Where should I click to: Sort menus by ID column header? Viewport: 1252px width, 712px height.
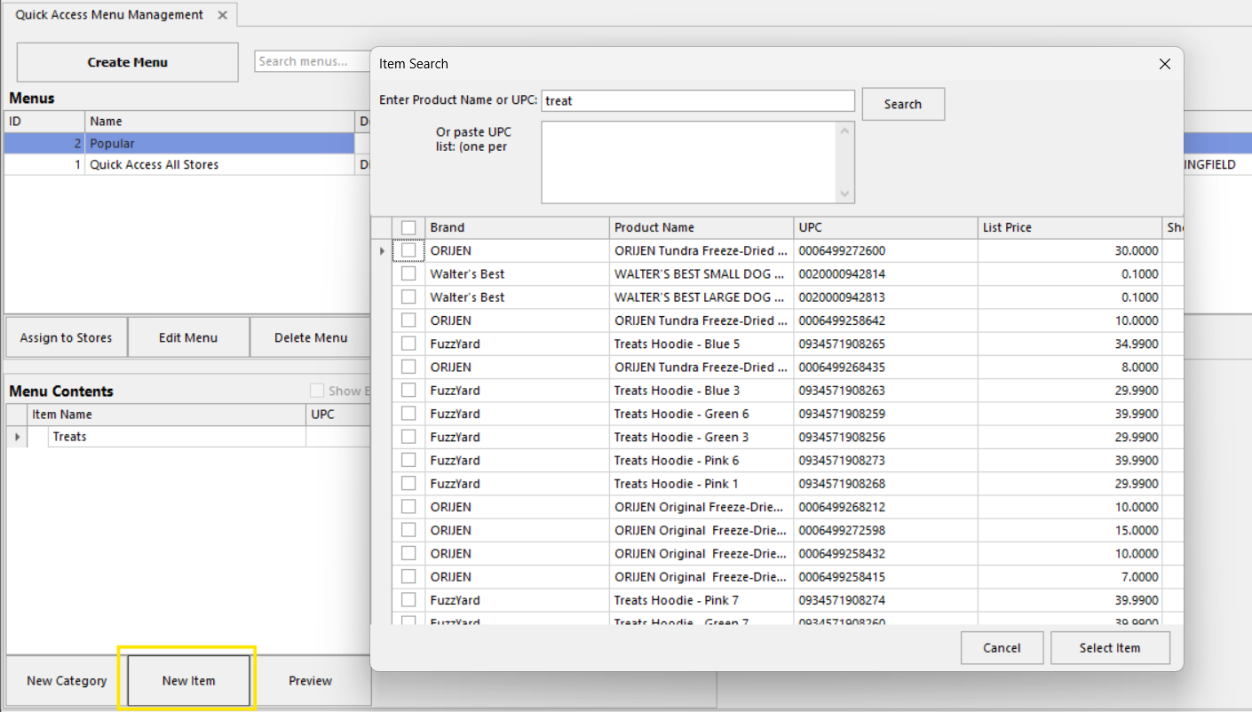click(44, 122)
